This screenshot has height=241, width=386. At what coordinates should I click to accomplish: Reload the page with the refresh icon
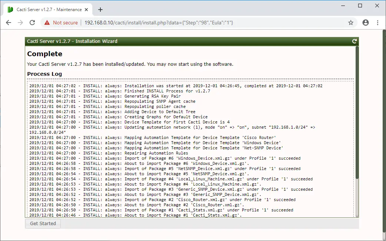[32, 23]
